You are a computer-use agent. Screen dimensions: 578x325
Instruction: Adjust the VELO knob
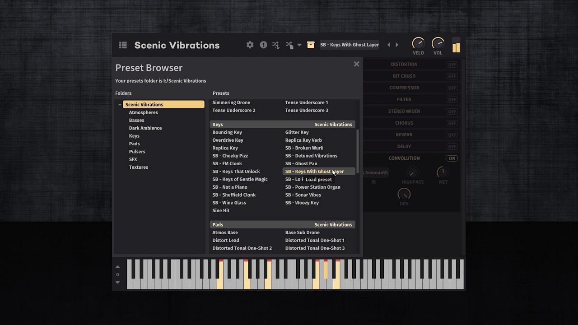point(418,43)
